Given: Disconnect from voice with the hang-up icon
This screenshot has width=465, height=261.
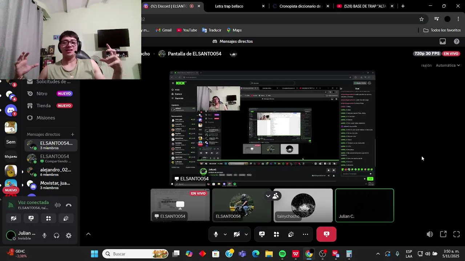Looking at the screenshot, I should click(x=69, y=205).
